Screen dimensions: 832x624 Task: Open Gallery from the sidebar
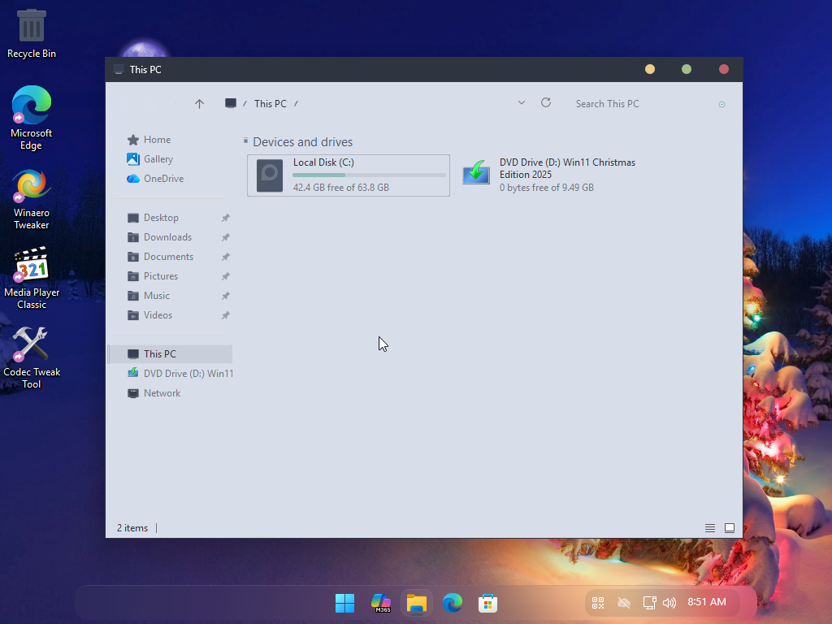pyautogui.click(x=158, y=159)
